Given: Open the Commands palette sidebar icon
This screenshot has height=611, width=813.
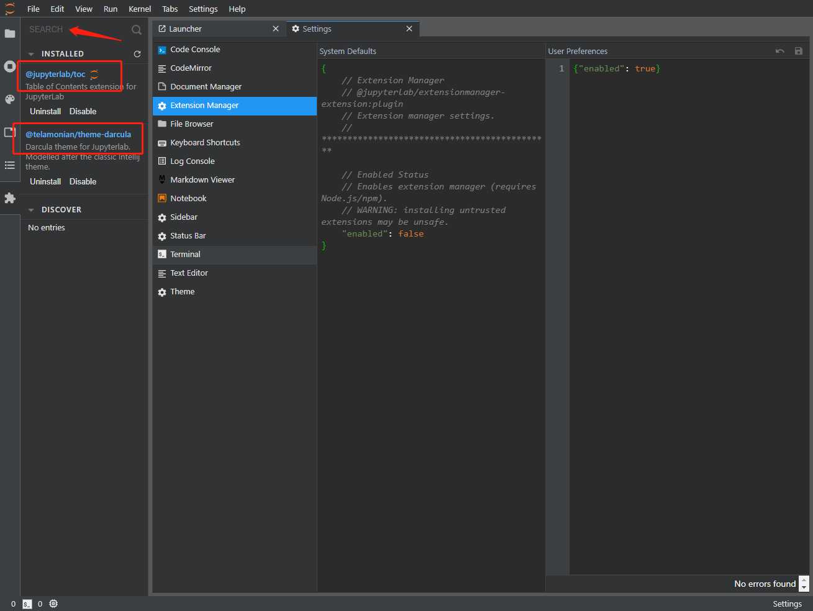Looking at the screenshot, I should [x=10, y=99].
